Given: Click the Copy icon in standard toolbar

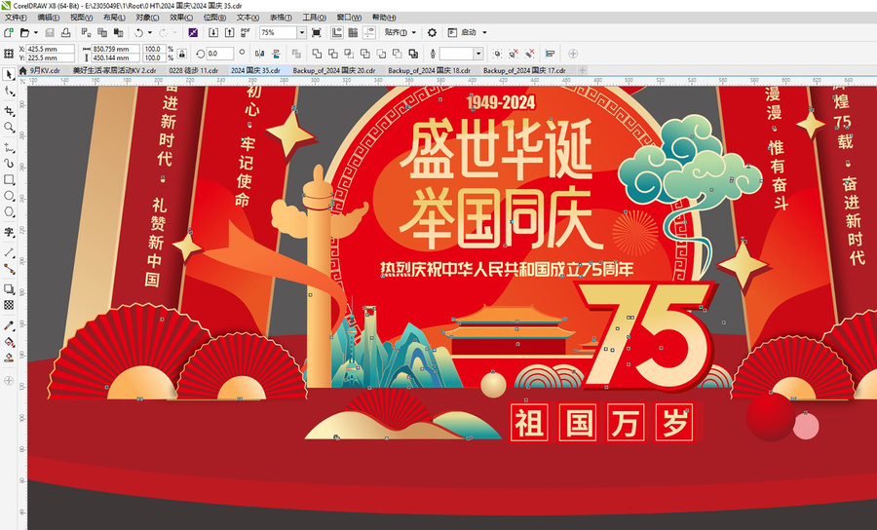Looking at the screenshot, I should tap(102, 32).
